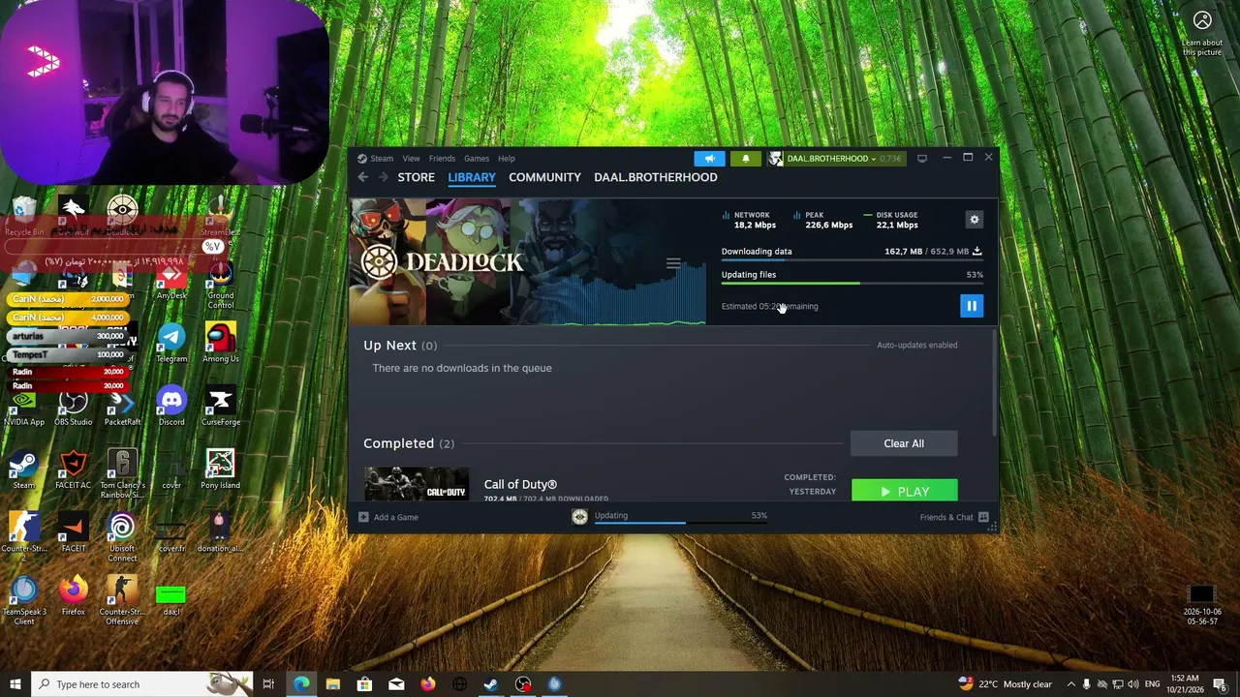The width and height of the screenshot is (1240, 697).
Task: Open the Help menu
Action: click(x=507, y=159)
